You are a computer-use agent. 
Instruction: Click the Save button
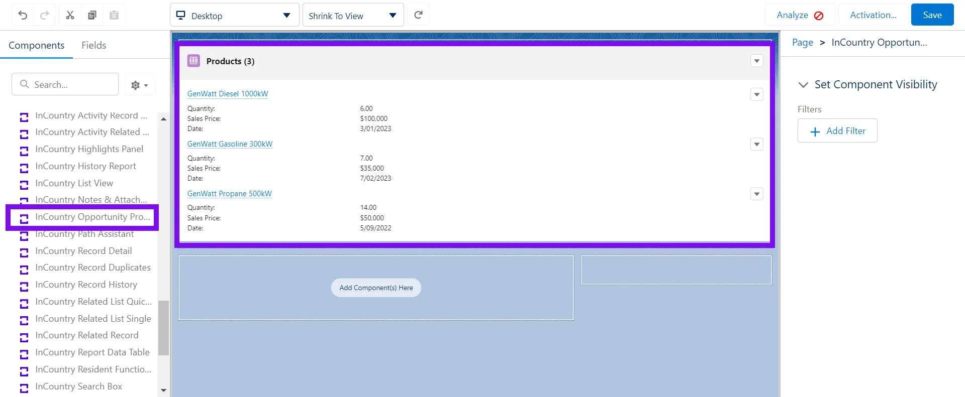932,15
